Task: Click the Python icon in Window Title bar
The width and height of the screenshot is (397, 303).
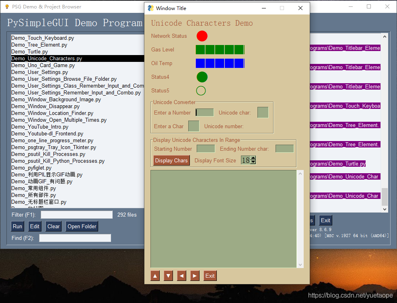Action: 151,8
